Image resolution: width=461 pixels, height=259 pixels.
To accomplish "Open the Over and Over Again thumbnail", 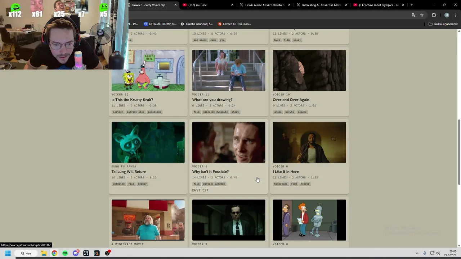I will click(309, 71).
